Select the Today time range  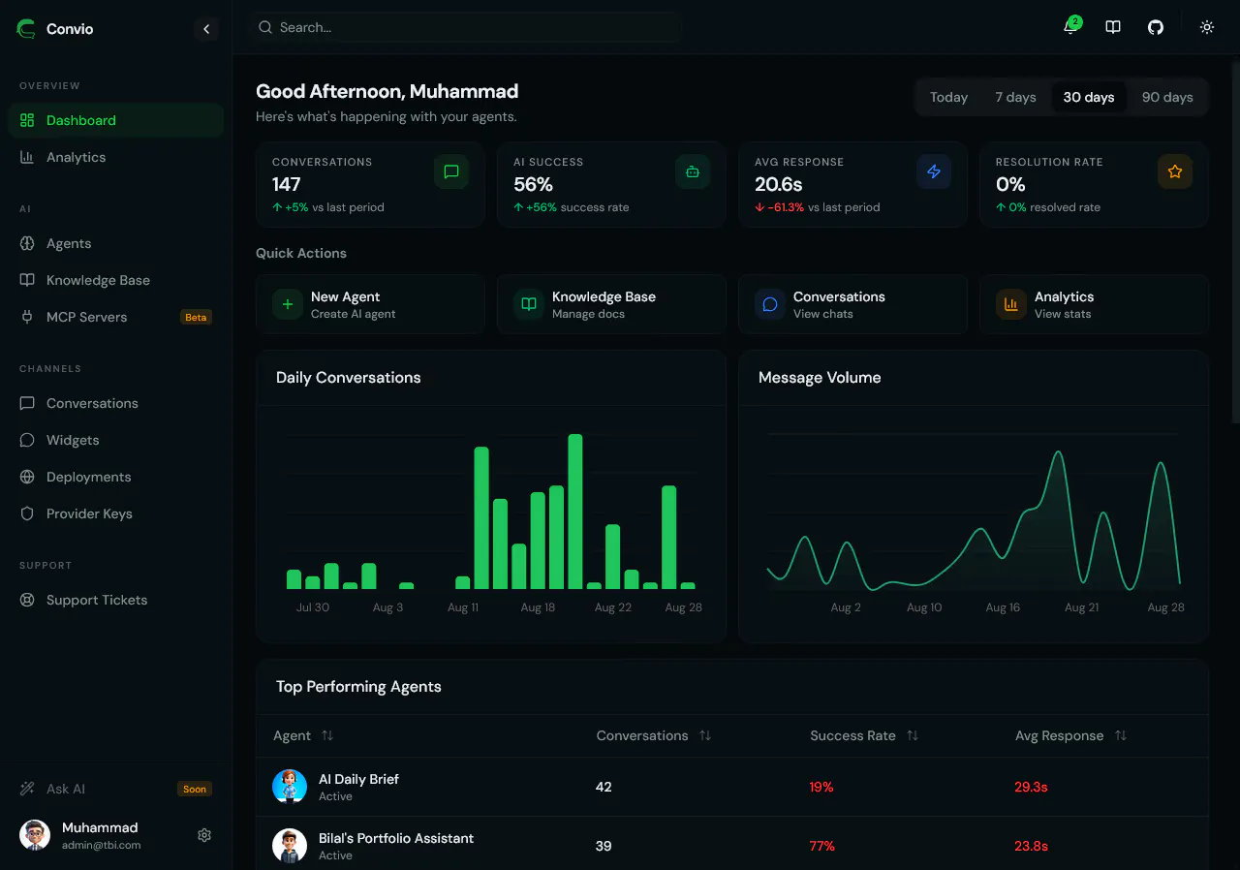(948, 97)
